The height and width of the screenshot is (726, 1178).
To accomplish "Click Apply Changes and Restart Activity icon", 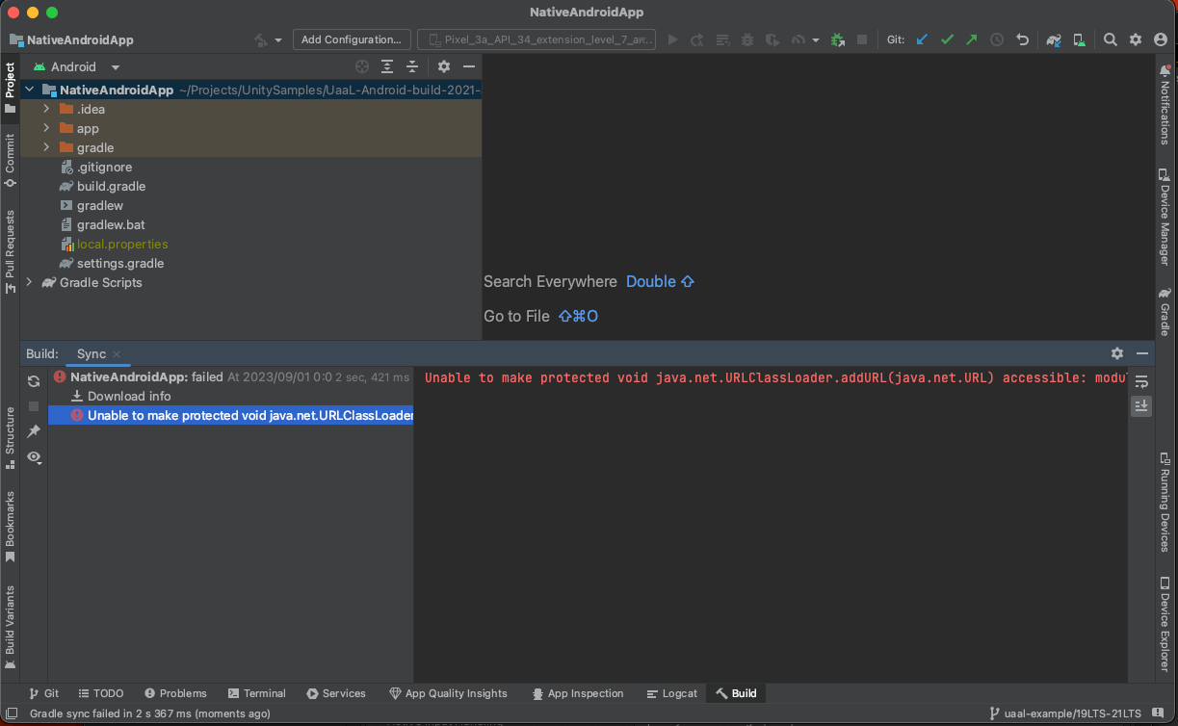I will pos(696,39).
